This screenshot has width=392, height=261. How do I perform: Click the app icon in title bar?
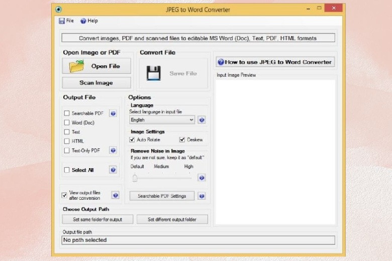pos(58,10)
